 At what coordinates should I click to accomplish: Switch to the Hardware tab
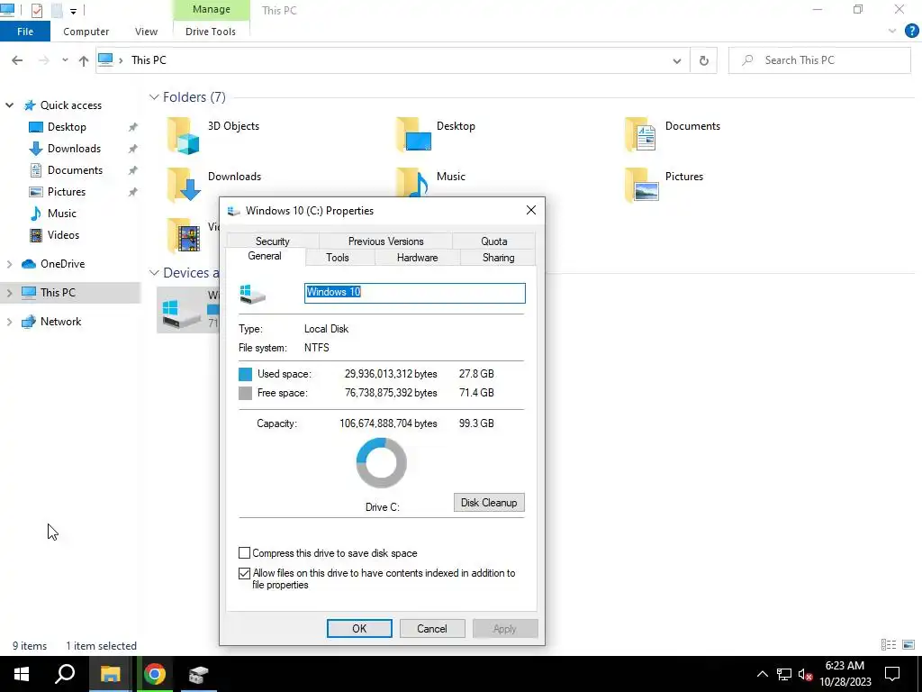pyautogui.click(x=417, y=257)
